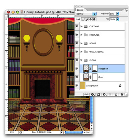Open the blend mode Normal dropdown
This screenshot has height=140, width=134.
tap(86, 14)
